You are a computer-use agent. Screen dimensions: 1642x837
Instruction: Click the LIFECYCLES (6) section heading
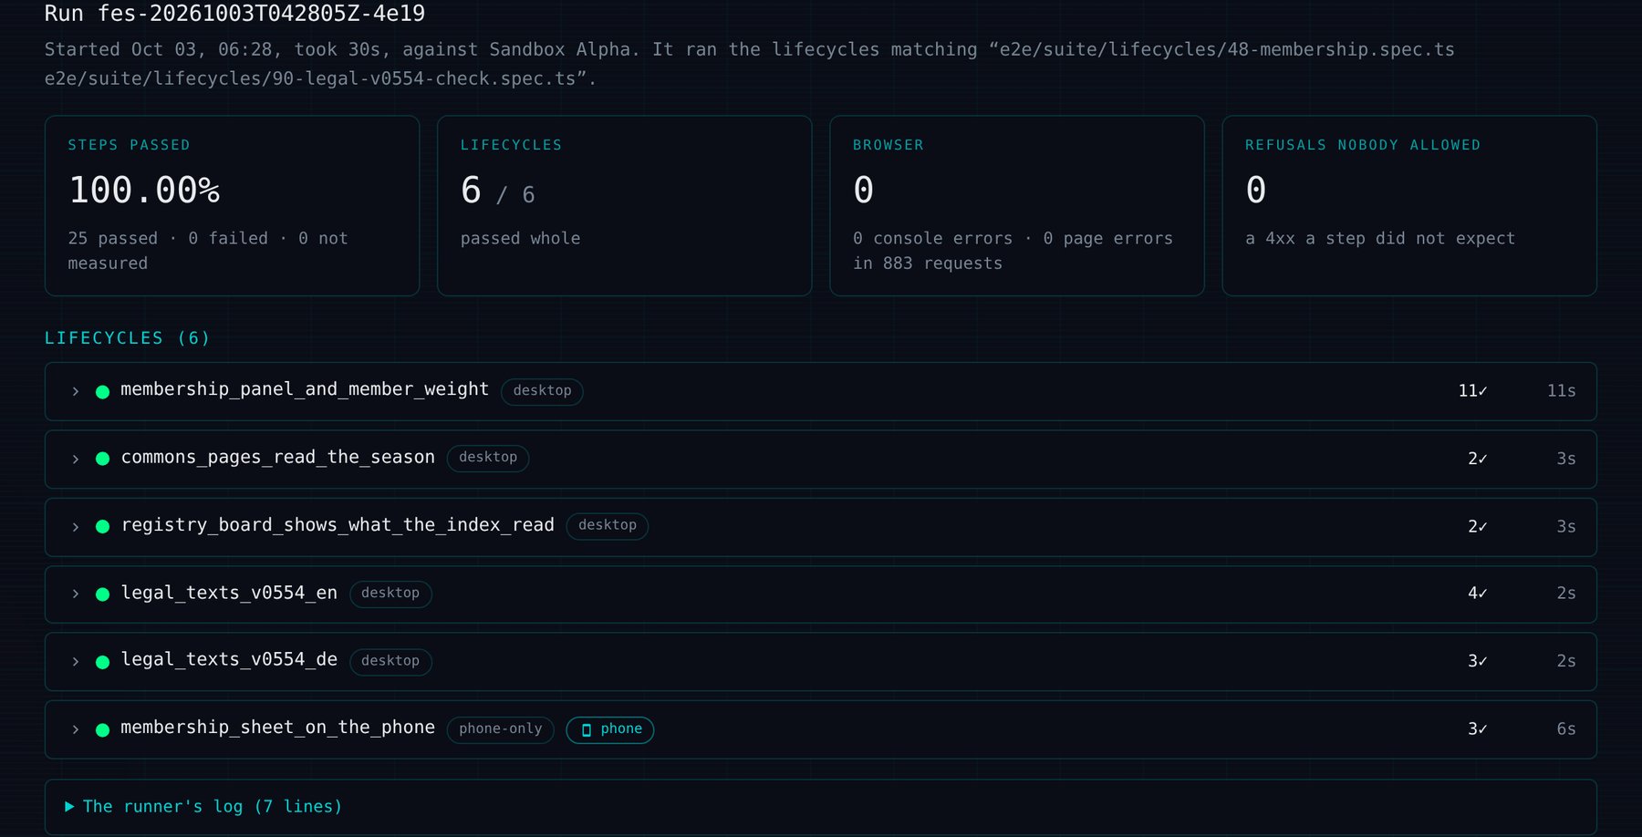point(128,338)
